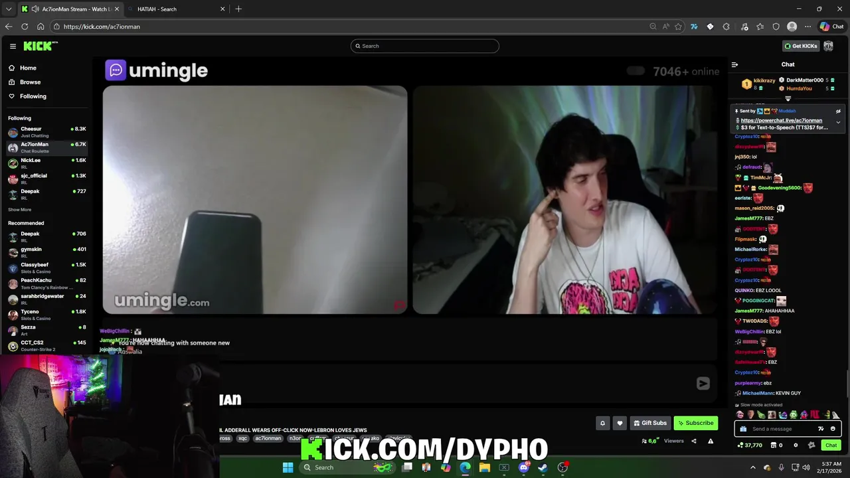Viewport: 850px width, 478px height.
Task: Open gift icon in chat input
Action: (x=743, y=429)
